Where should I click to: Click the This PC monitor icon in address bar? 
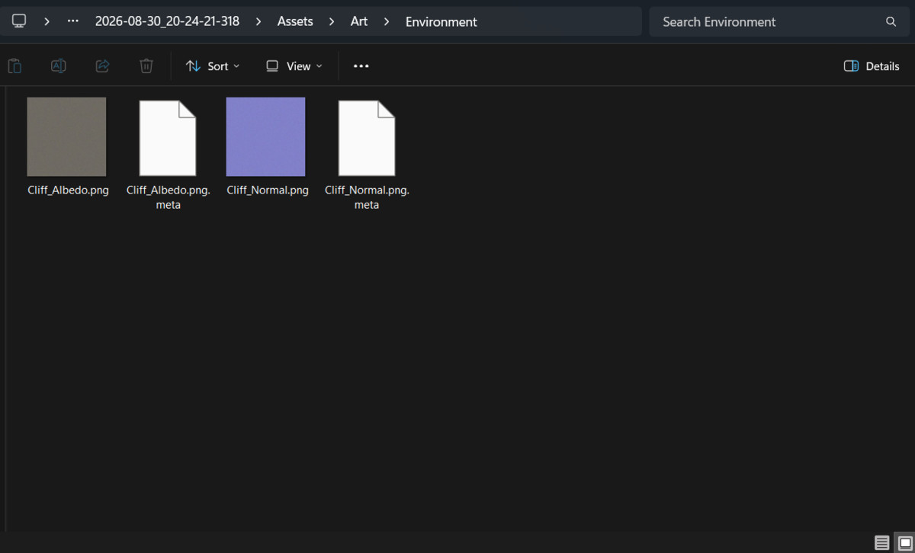click(x=19, y=21)
